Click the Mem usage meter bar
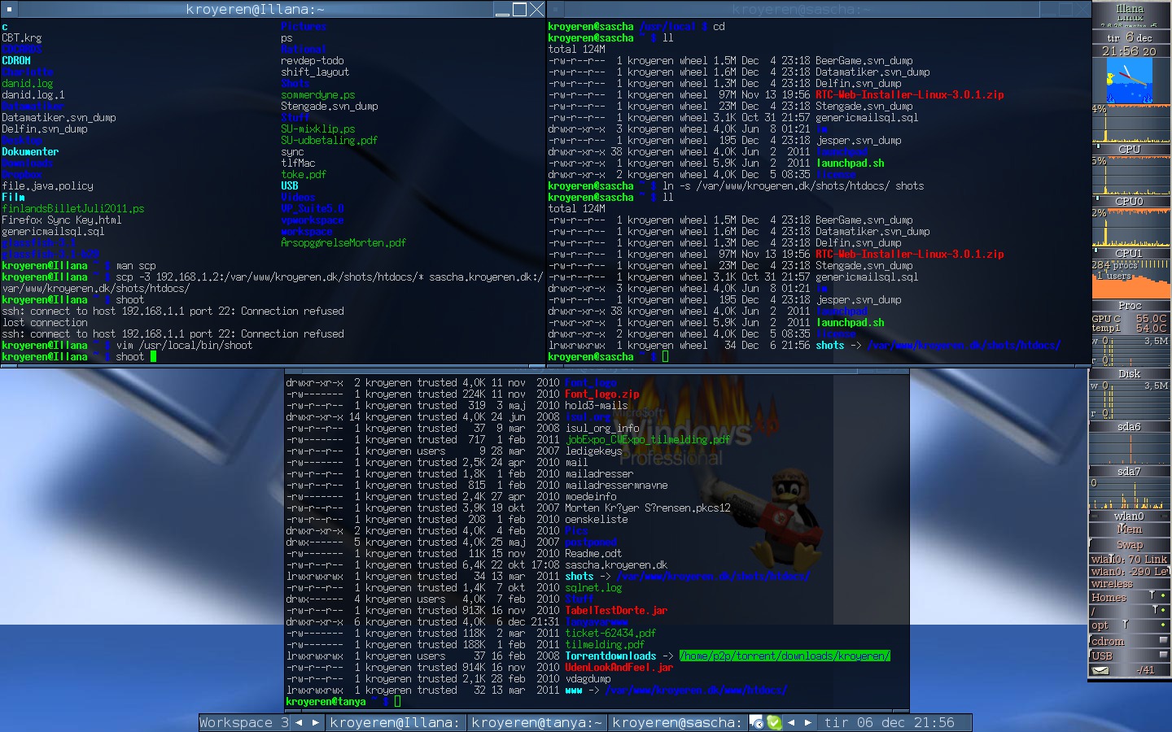 (1129, 529)
